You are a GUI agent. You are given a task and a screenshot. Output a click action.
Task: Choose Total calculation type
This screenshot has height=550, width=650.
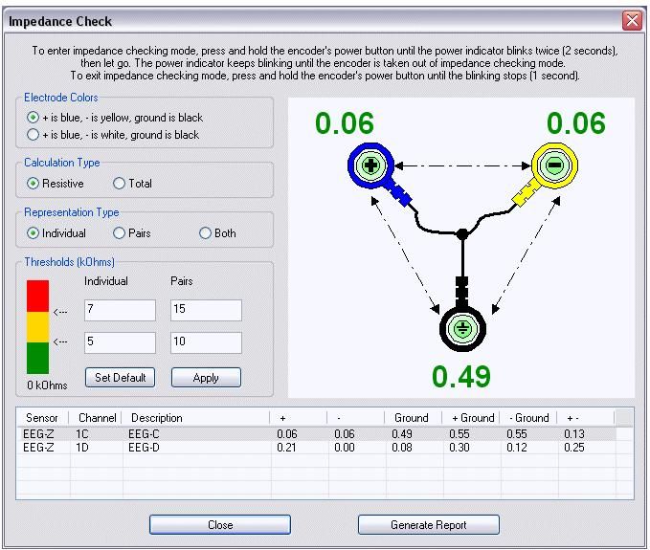pos(120,184)
